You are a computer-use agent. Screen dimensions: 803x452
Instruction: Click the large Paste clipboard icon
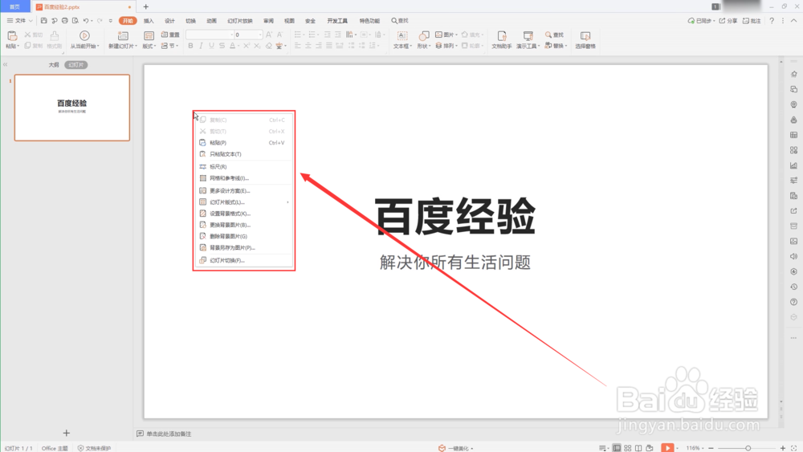coord(12,35)
